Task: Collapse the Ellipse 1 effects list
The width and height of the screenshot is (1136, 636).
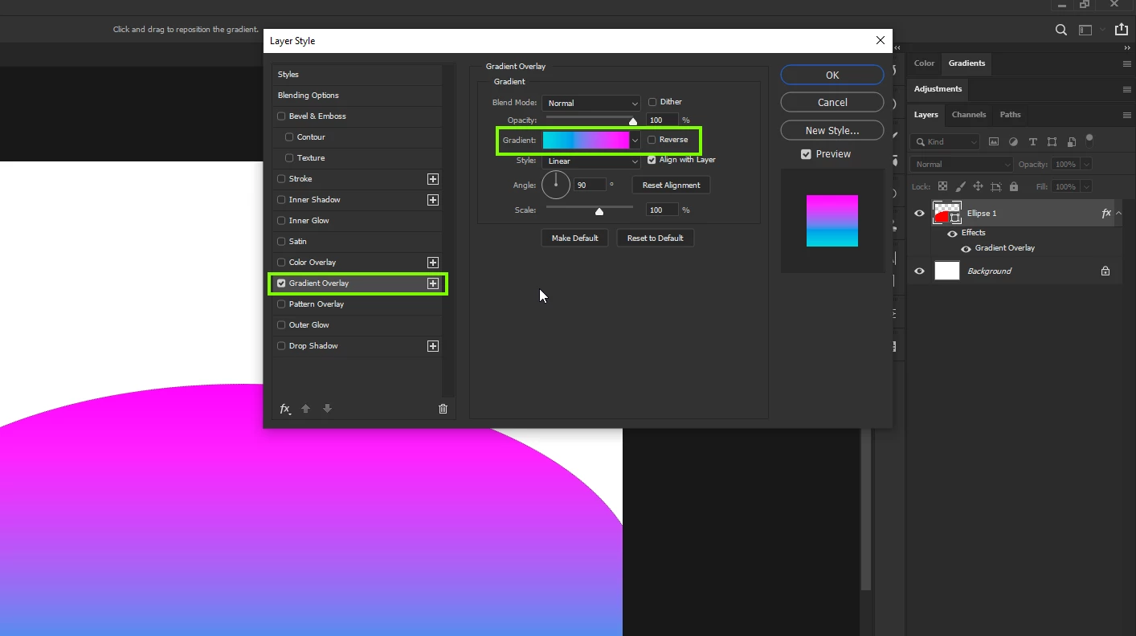Action: (1119, 213)
